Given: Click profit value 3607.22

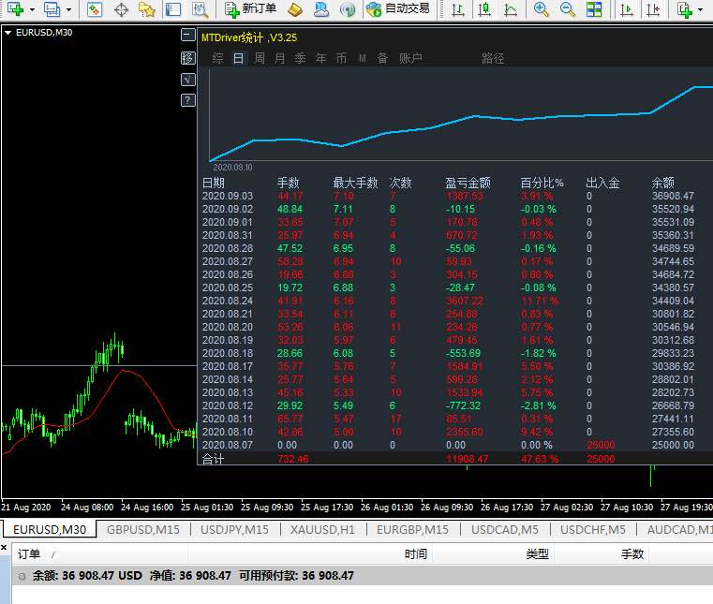Looking at the screenshot, I should [x=465, y=301].
